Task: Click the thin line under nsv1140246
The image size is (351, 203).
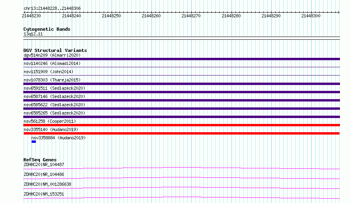Action: point(181,67)
